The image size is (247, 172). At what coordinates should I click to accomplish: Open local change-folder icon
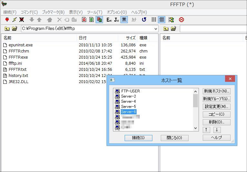coord(15,29)
